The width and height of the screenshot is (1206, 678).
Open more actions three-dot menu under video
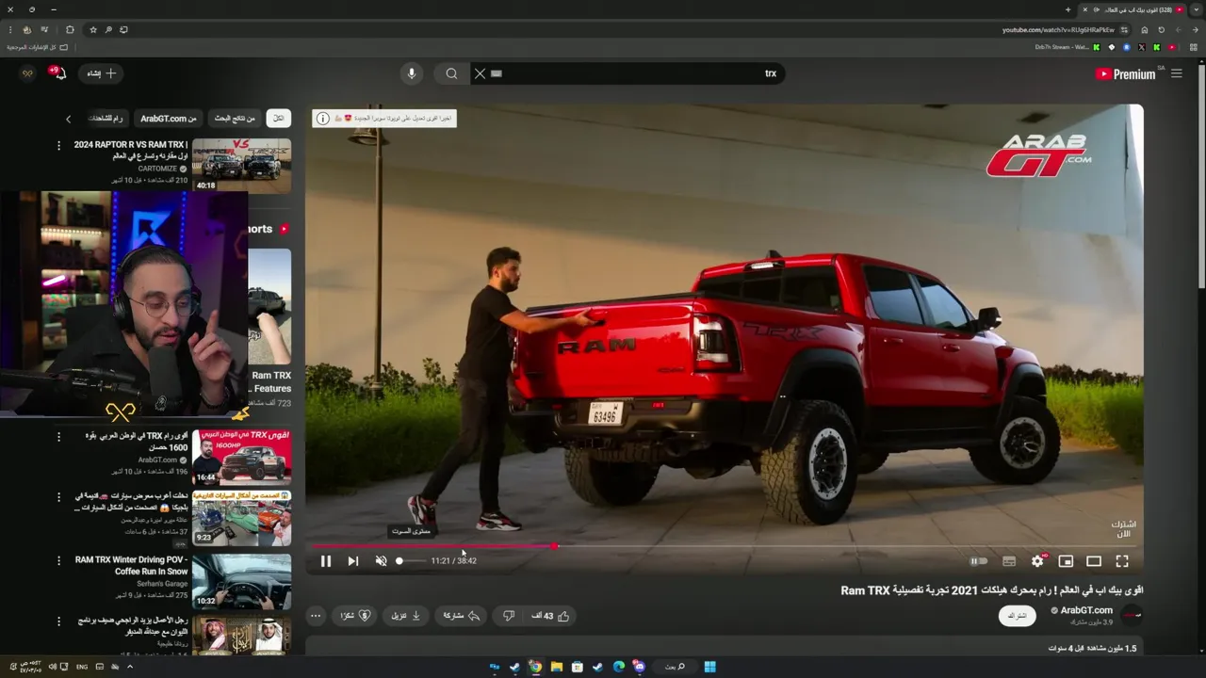(316, 616)
